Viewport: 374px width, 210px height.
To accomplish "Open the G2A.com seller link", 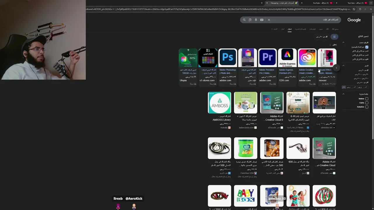I will click(284, 80).
